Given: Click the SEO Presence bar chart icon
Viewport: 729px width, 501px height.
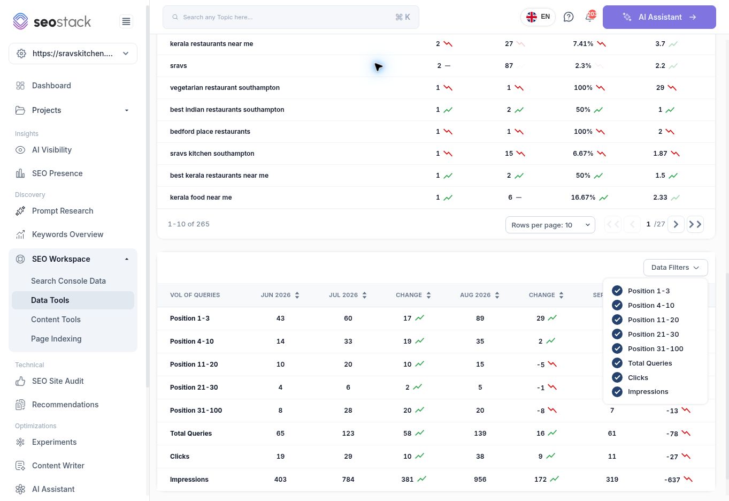Looking at the screenshot, I should pos(20,173).
